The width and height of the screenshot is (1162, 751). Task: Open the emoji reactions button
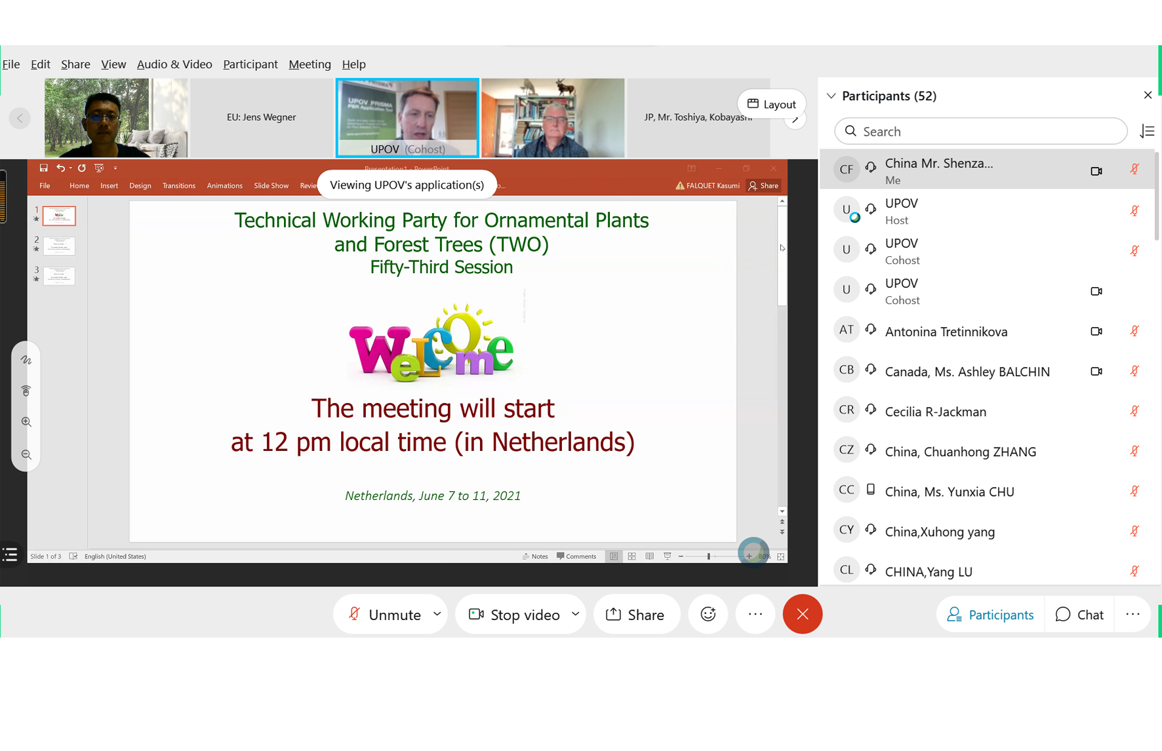[708, 614]
